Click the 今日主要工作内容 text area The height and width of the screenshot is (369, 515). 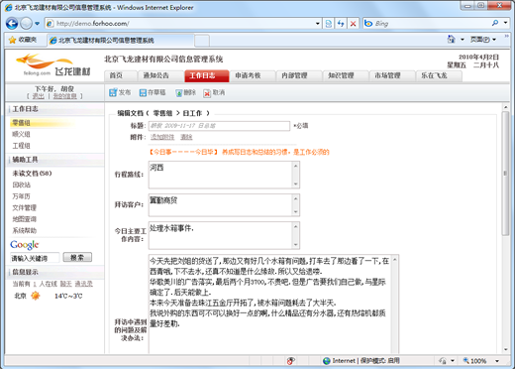(x=224, y=235)
